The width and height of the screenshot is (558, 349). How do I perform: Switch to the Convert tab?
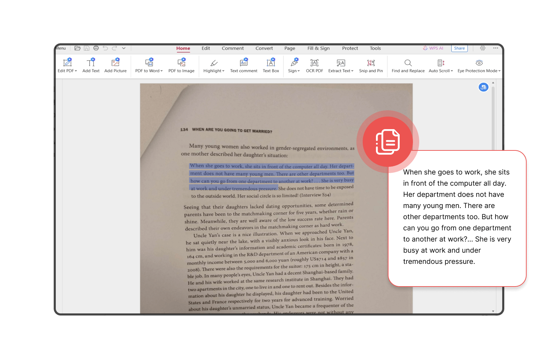click(x=264, y=49)
